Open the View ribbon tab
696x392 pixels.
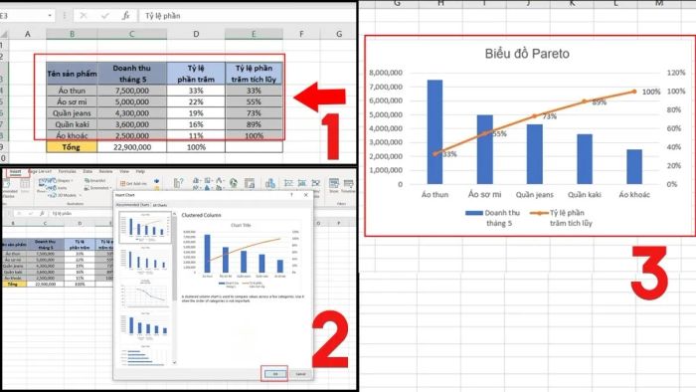coord(124,171)
